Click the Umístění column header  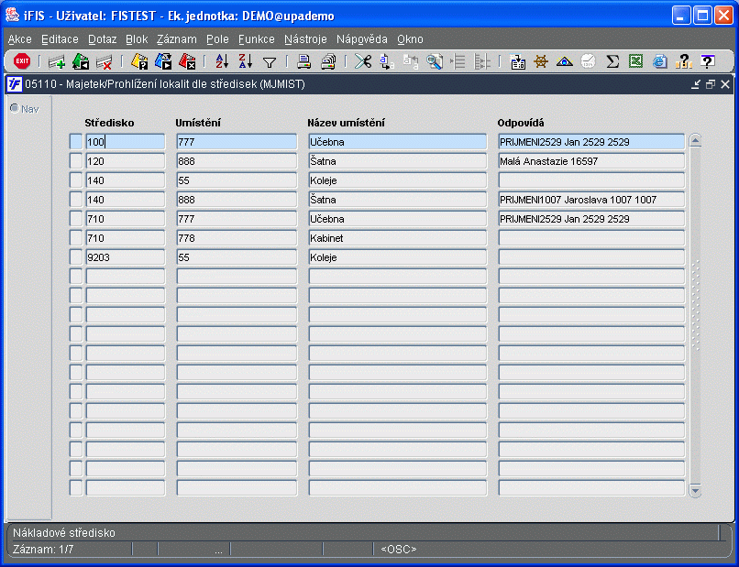198,123
